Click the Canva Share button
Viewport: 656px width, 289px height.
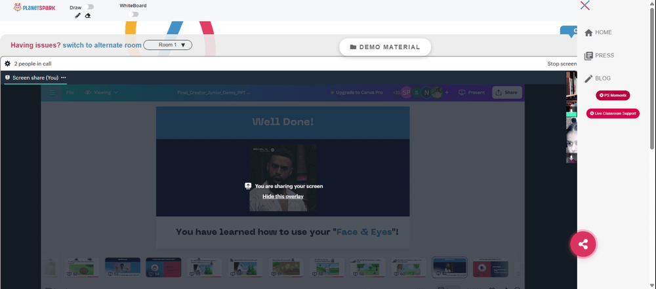506,92
